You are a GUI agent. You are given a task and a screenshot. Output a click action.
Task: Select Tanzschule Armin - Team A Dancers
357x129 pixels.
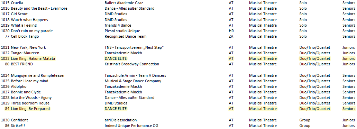coord(136,75)
